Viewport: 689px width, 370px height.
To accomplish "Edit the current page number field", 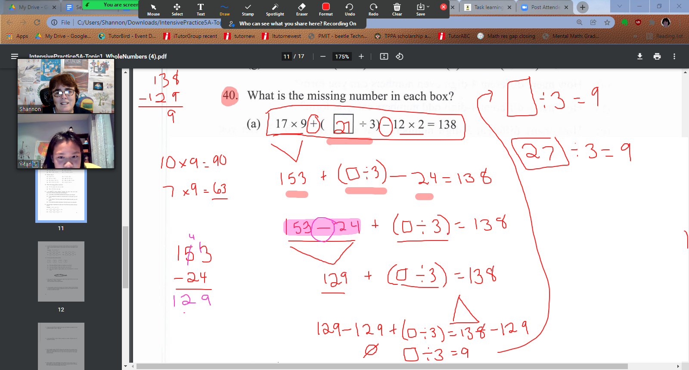I will pos(286,56).
